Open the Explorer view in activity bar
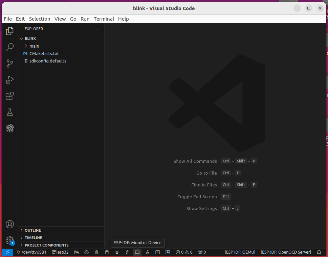Viewport: 328px width, 257px height. 9,31
